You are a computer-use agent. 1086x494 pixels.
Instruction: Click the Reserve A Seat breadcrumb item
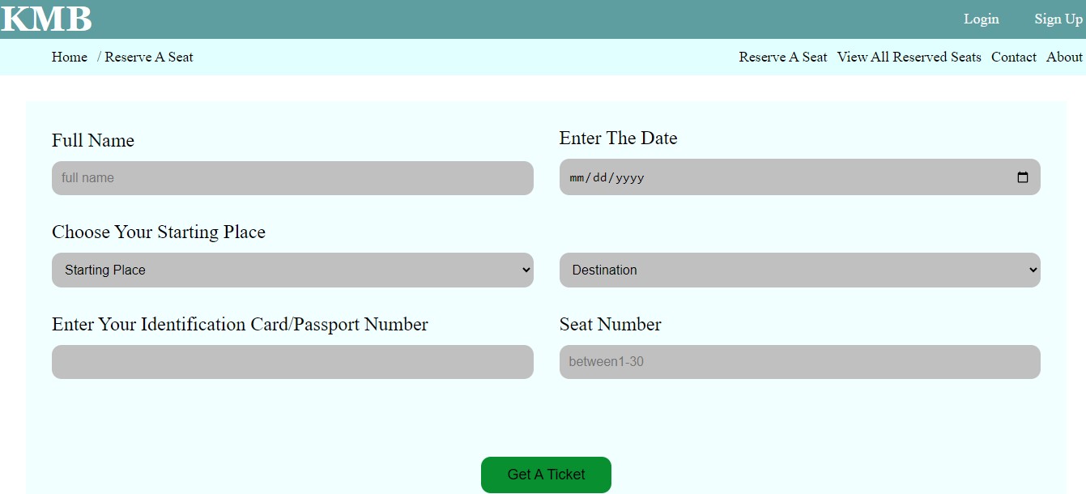coord(149,57)
